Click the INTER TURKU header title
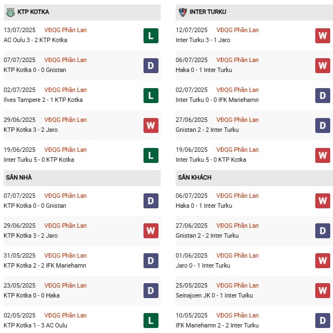 (208, 12)
